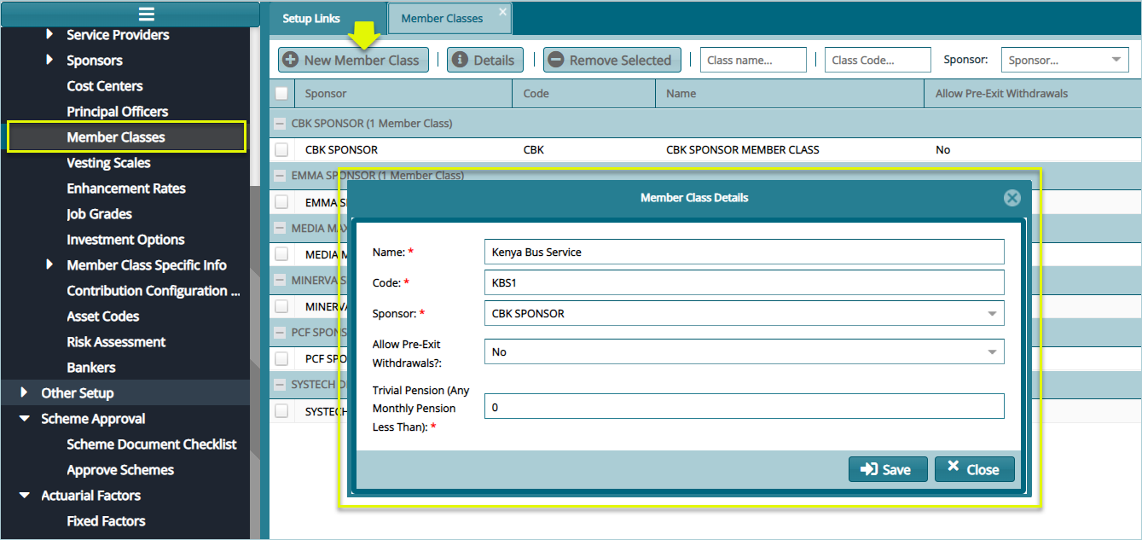Switch to the Member Classes tab

point(442,19)
